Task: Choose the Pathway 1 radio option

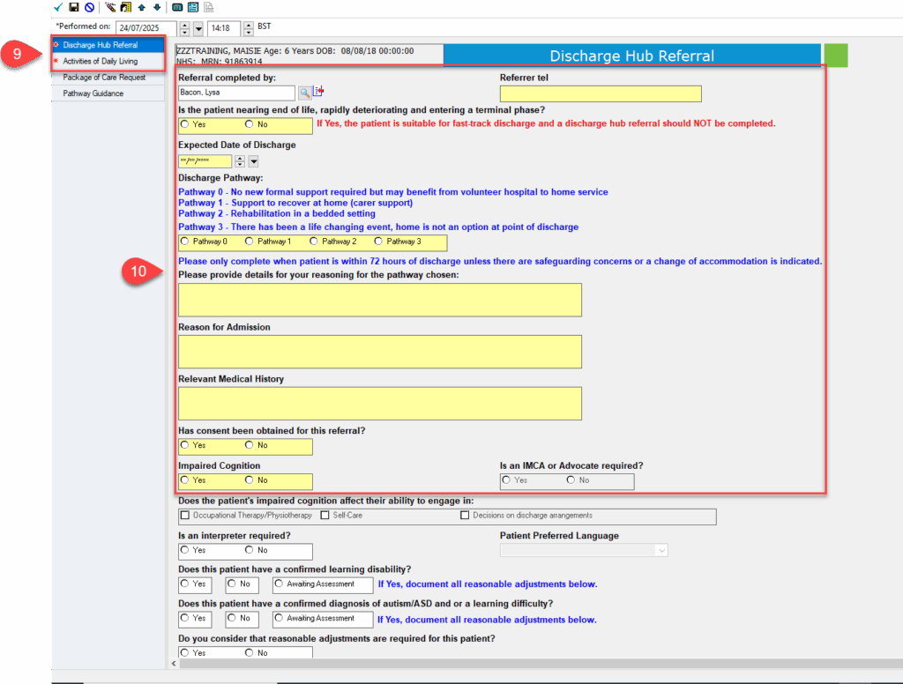Action: (x=250, y=242)
